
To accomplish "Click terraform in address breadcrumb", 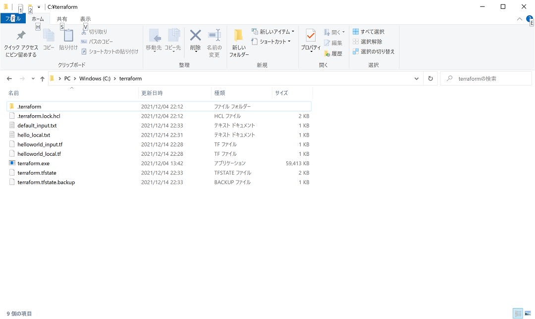I will [130, 79].
